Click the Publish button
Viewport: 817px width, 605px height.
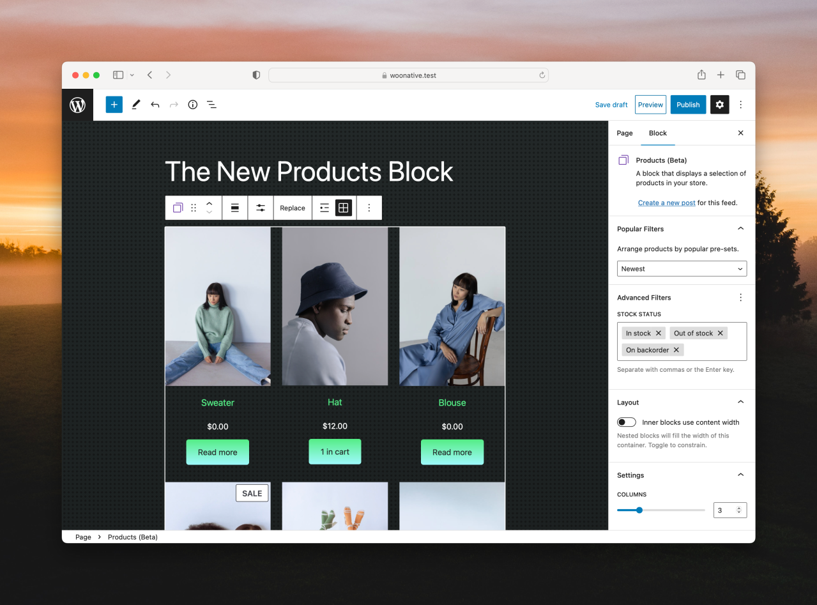pyautogui.click(x=688, y=105)
